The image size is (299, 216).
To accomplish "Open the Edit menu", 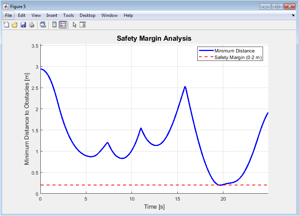I will pos(22,15).
